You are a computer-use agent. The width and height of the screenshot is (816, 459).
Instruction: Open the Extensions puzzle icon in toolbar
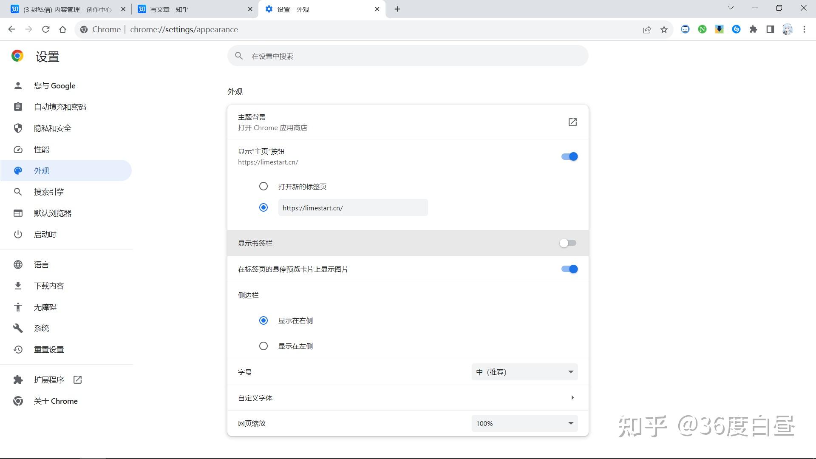[753, 29]
